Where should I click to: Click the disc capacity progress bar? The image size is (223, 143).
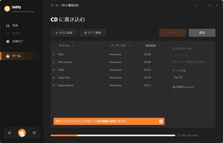click(x=113, y=135)
